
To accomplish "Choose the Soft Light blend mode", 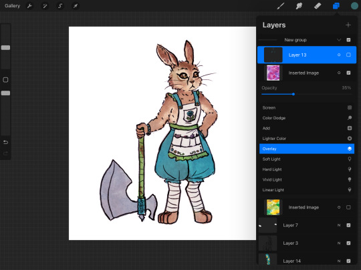I will [307, 159].
